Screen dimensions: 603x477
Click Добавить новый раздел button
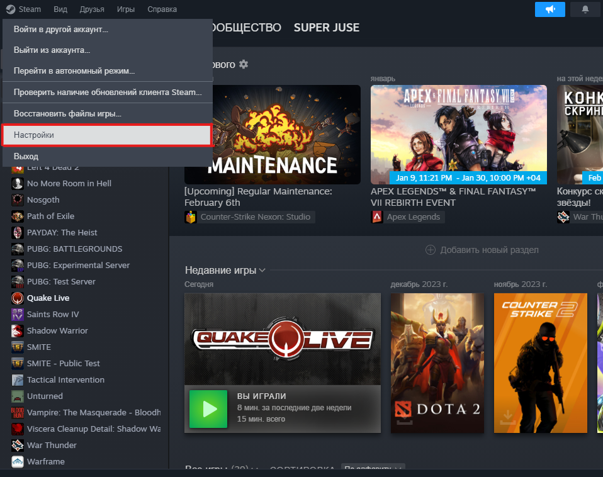[482, 250]
